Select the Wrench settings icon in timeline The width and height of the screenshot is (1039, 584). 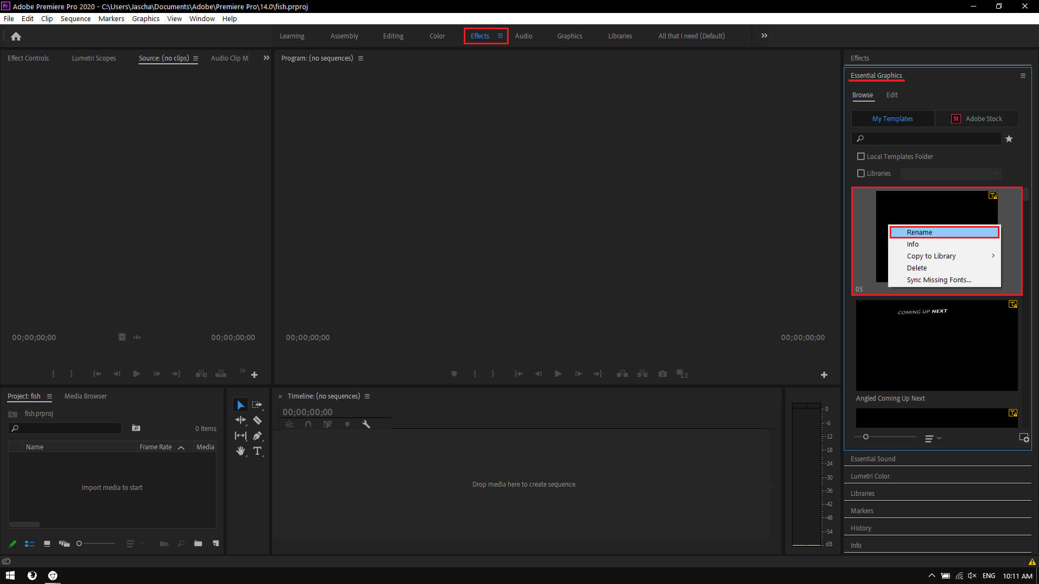click(x=366, y=423)
